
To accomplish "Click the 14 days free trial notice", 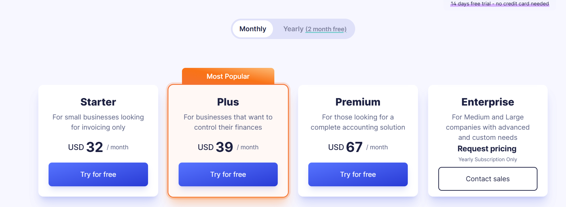I will point(499,4).
